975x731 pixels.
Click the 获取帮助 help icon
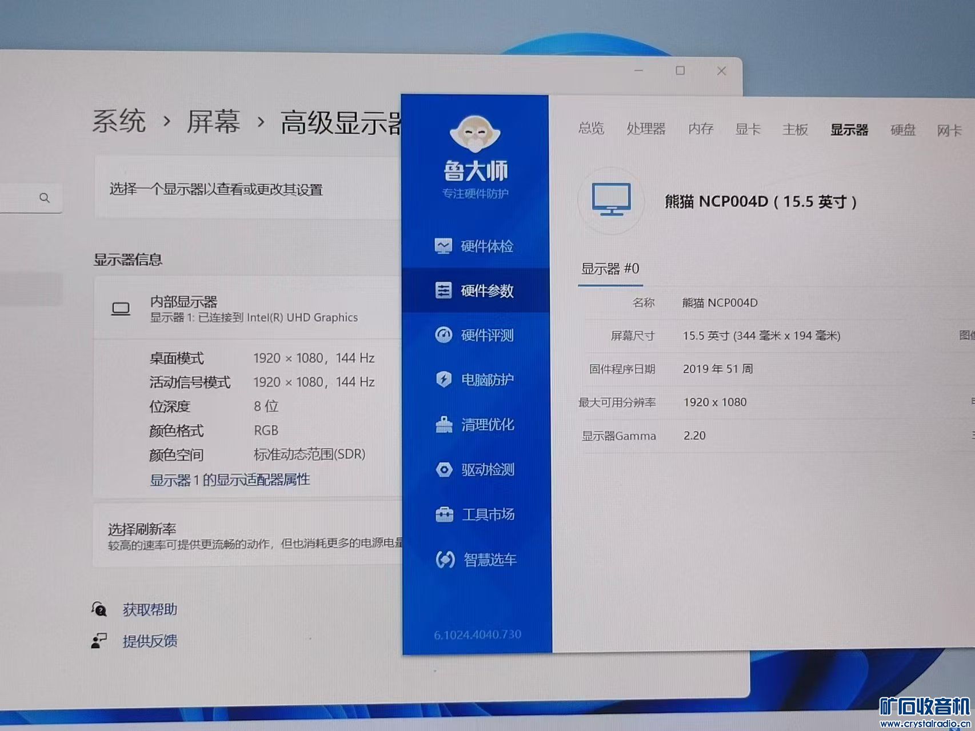point(99,609)
